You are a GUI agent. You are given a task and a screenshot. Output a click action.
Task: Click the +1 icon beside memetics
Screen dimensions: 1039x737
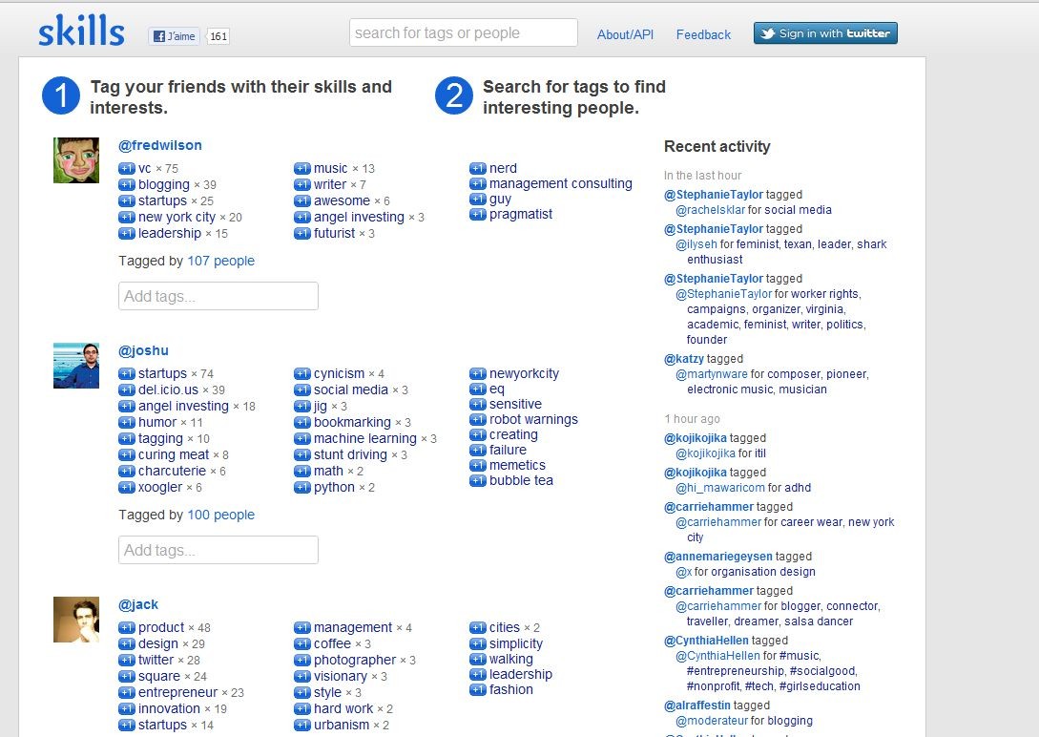click(x=478, y=465)
